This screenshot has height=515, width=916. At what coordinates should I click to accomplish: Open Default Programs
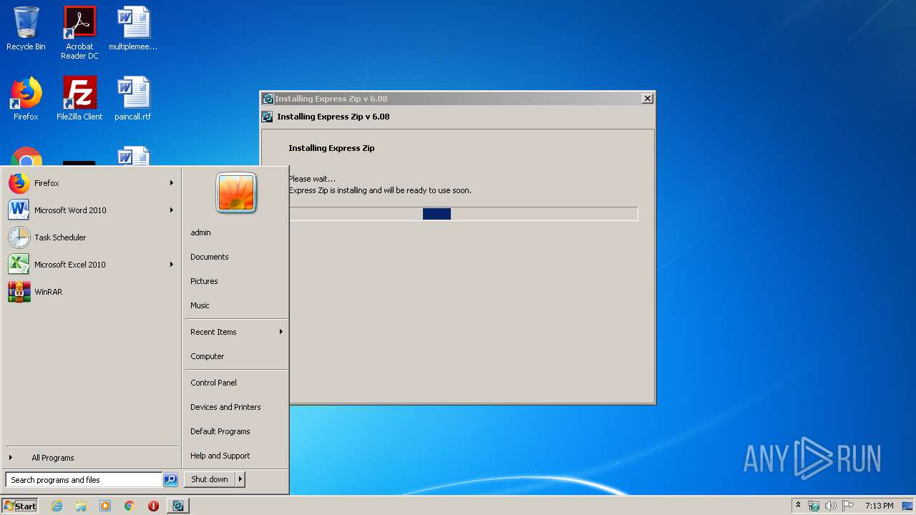[220, 431]
